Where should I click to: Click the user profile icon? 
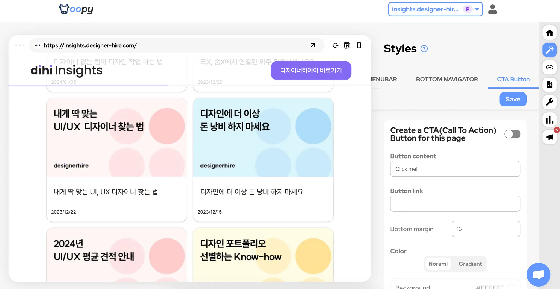tap(492, 9)
